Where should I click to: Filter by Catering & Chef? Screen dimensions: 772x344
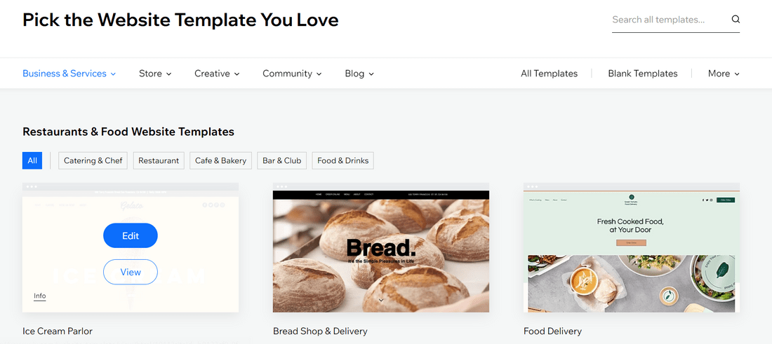[x=93, y=160]
